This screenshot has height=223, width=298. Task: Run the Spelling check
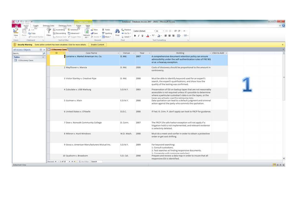point(107,33)
